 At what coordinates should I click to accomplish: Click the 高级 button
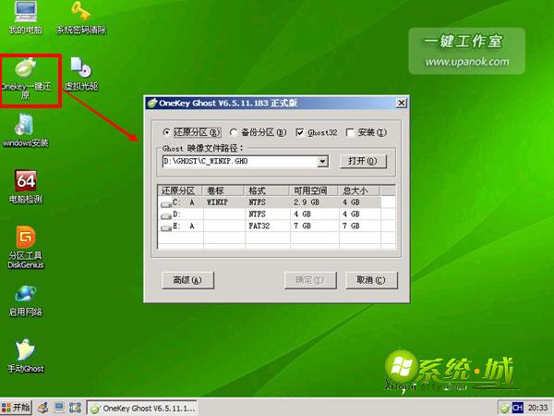click(187, 280)
